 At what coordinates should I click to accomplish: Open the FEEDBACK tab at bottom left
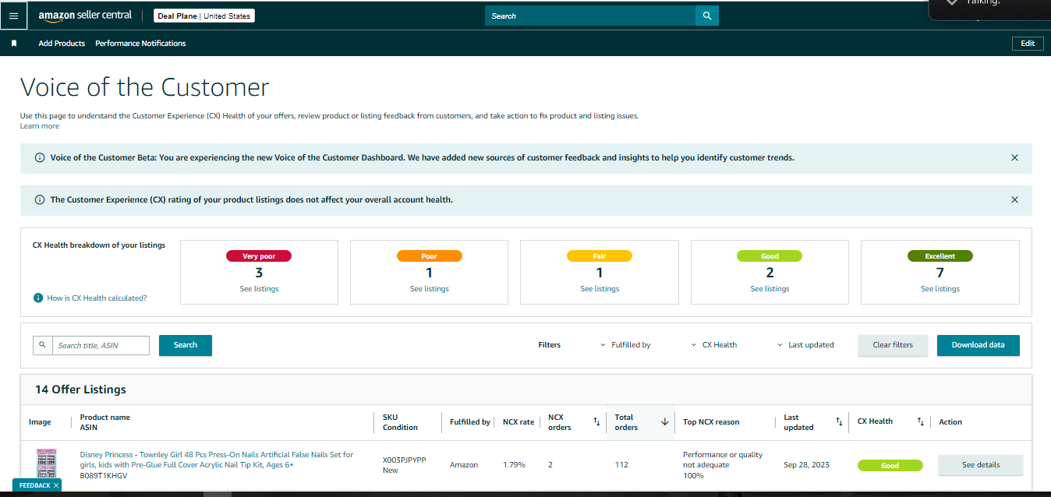coord(37,485)
